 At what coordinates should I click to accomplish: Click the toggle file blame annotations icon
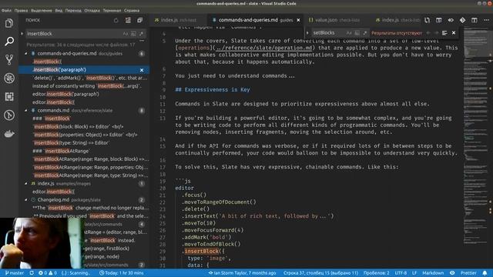(451, 20)
